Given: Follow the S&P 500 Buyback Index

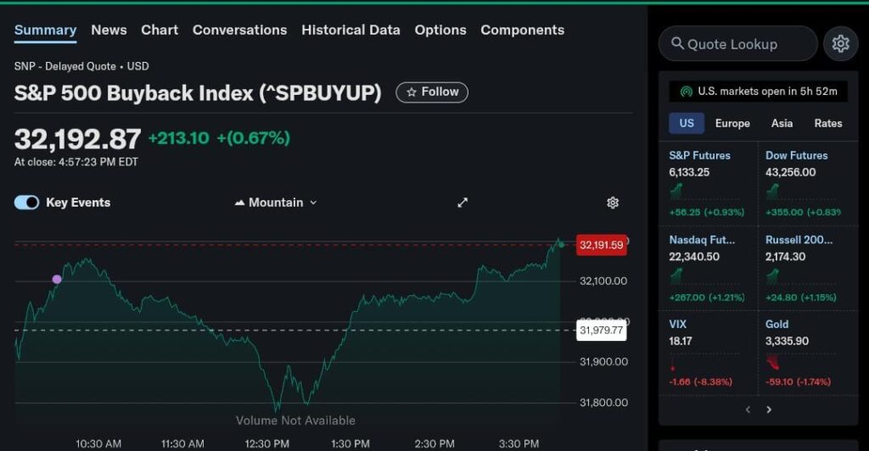Looking at the screenshot, I should (432, 92).
